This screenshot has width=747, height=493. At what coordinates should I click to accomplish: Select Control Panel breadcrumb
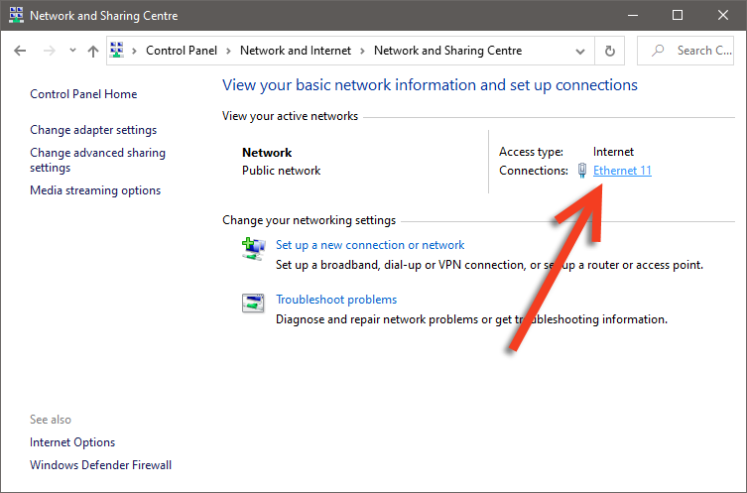pyautogui.click(x=182, y=51)
